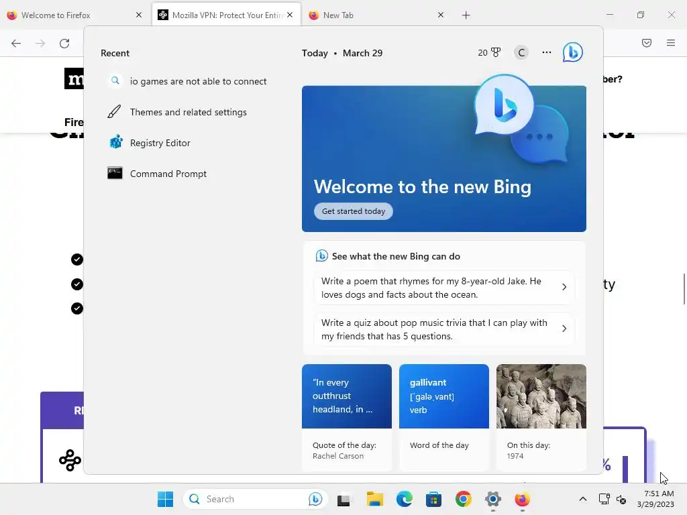Open Microsoft Rewards points trophy
687x515 pixels.
click(489, 52)
